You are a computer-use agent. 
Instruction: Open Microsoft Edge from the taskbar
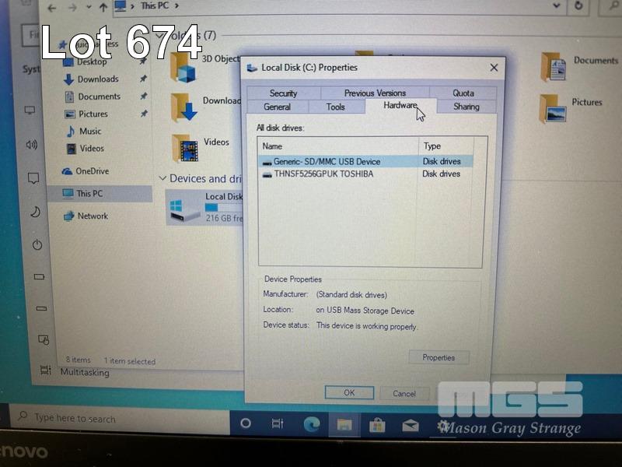pos(311,424)
